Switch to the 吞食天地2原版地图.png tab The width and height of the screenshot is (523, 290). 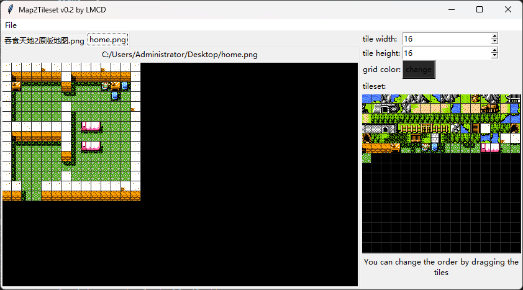(44, 40)
